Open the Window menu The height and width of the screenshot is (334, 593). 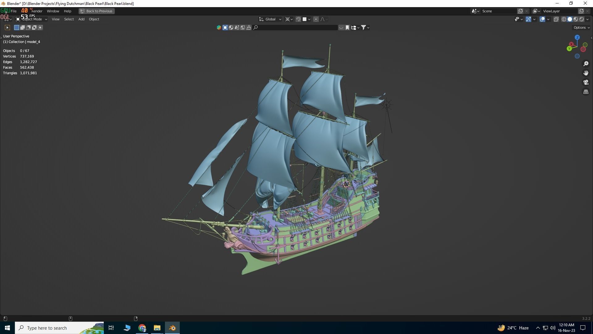point(53,11)
